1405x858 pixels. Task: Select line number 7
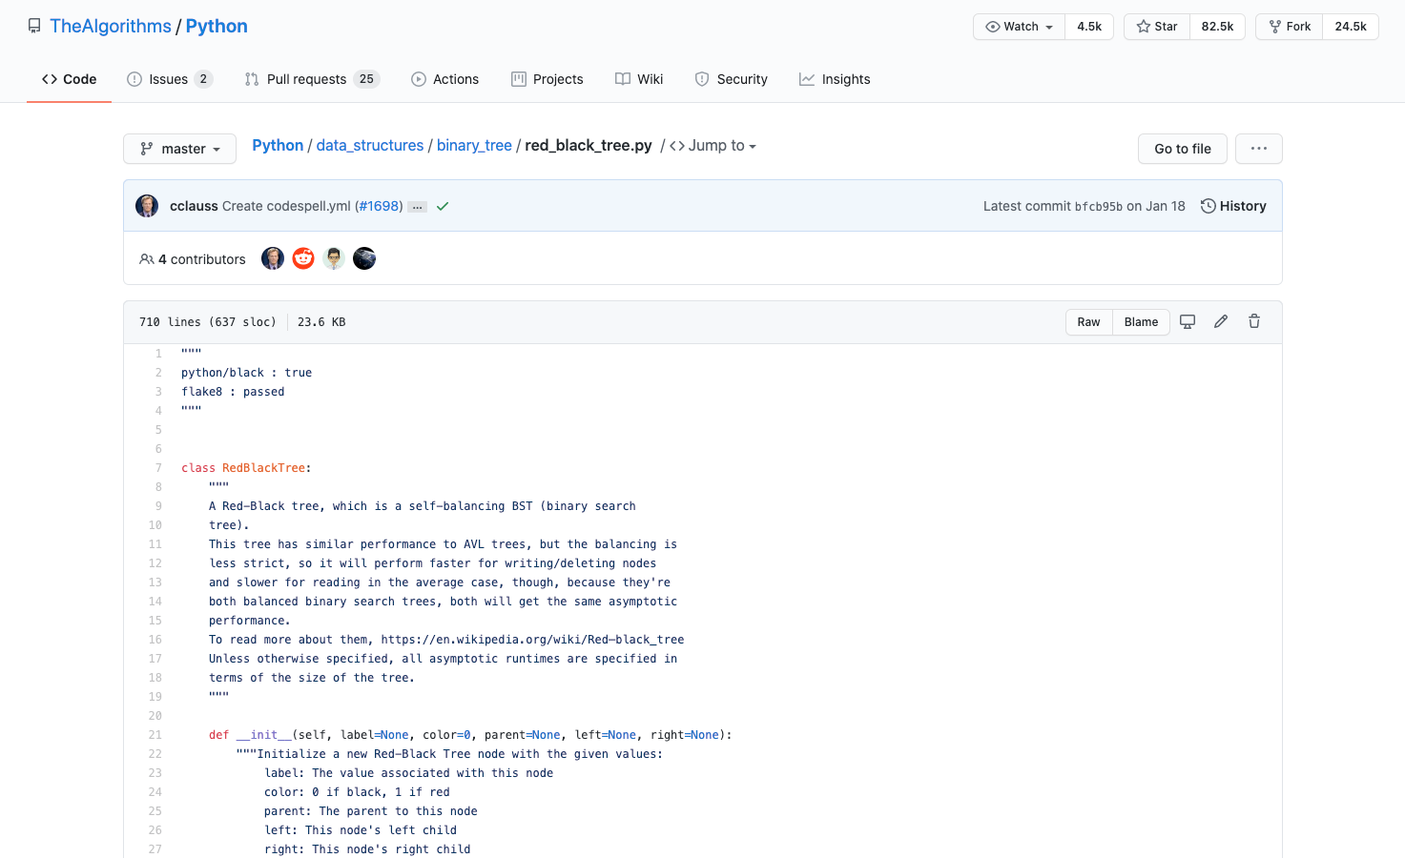[x=158, y=468]
